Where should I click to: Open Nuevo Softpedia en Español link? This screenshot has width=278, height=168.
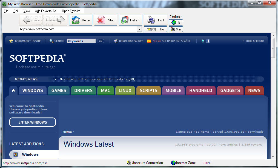point(172,41)
